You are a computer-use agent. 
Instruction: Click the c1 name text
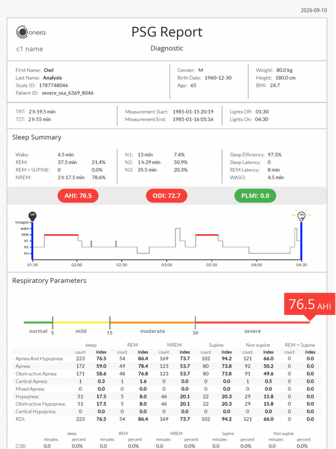pos(29,49)
